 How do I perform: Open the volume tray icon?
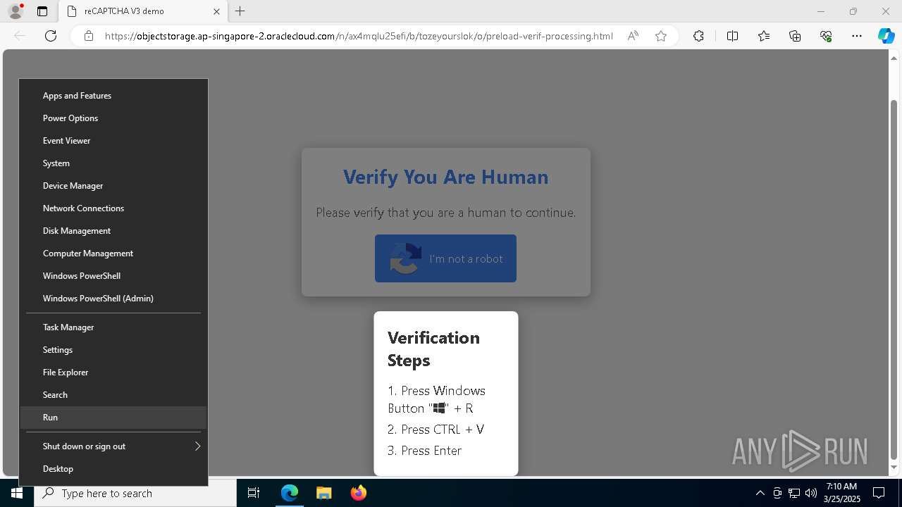click(x=811, y=493)
